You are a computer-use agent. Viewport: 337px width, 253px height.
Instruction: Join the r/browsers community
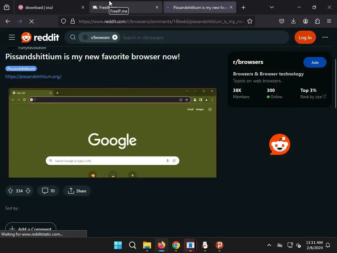click(x=315, y=62)
